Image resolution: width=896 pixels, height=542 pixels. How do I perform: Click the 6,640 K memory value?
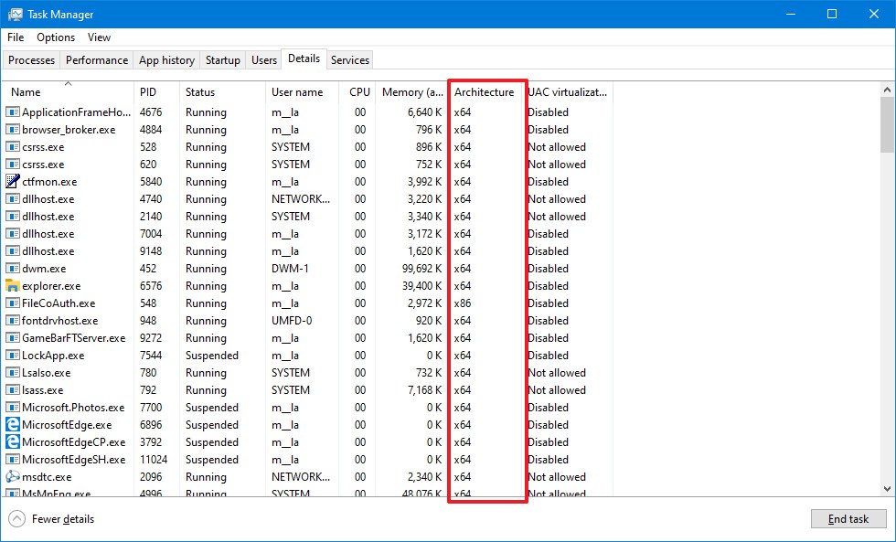(424, 112)
